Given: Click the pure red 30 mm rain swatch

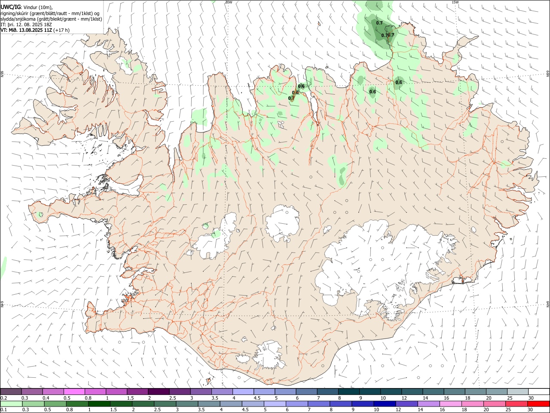Looking at the screenshot, I should pos(538,404).
